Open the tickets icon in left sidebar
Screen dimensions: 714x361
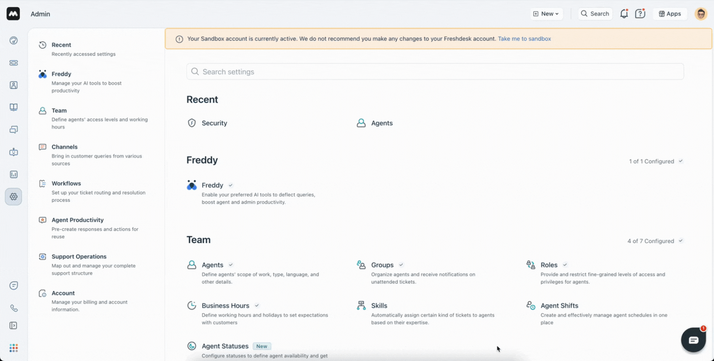click(x=14, y=63)
